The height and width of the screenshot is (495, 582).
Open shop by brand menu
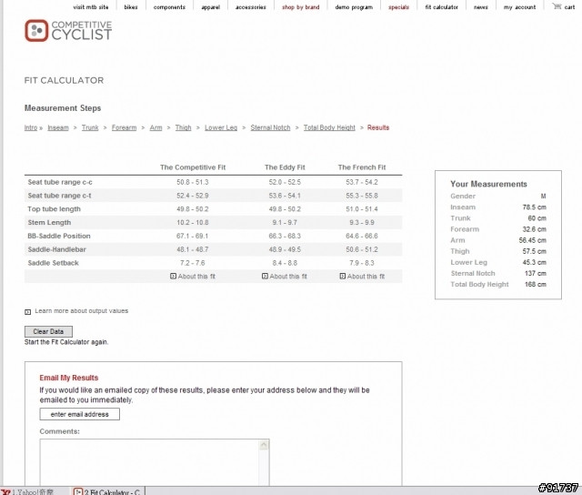click(300, 7)
